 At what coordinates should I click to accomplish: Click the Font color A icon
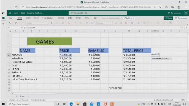click(69, 23)
